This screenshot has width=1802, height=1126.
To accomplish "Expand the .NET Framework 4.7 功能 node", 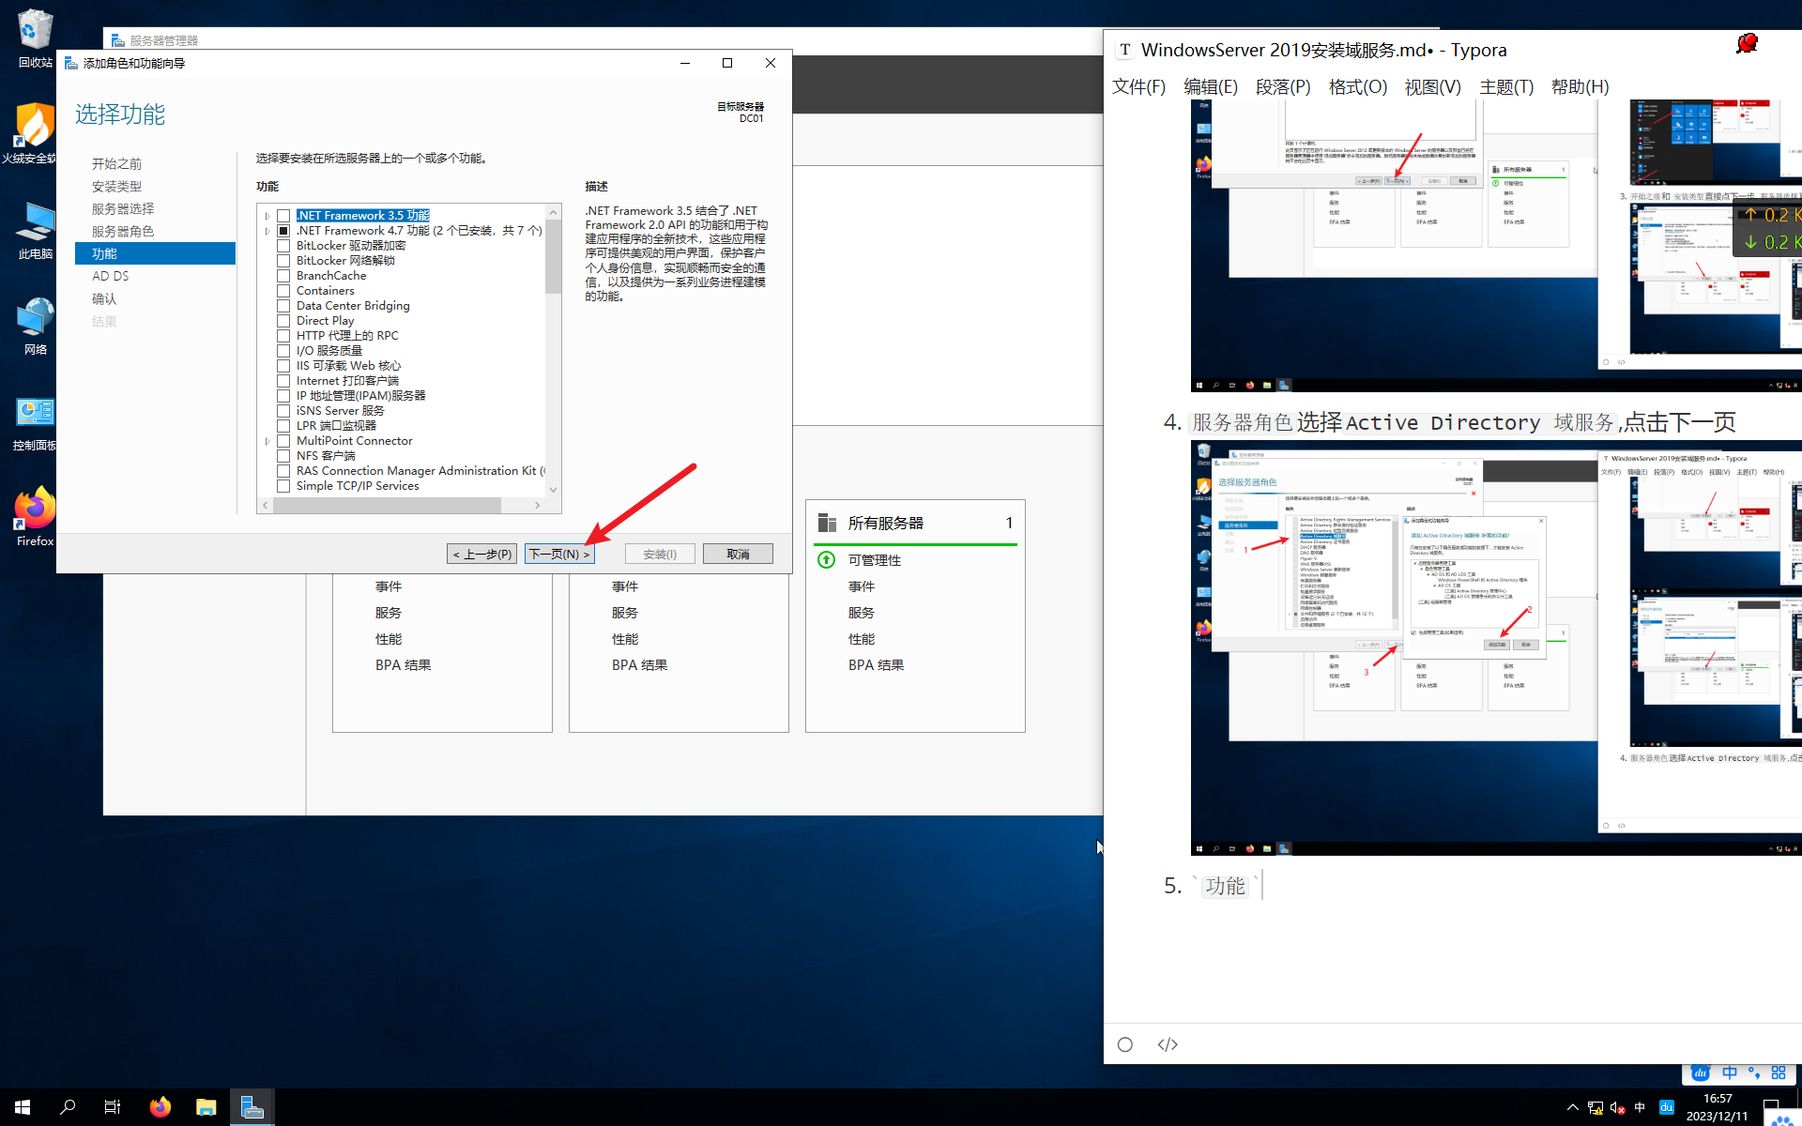I will (x=267, y=231).
